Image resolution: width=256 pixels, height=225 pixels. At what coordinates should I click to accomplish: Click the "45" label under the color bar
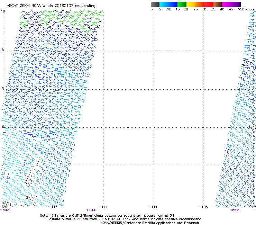pyautogui.click(x=231, y=9)
